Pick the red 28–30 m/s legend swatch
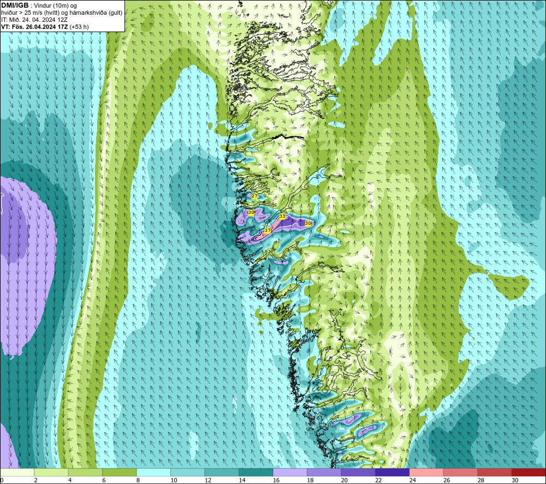Viewport: 546px width, 484px height. click(x=495, y=473)
